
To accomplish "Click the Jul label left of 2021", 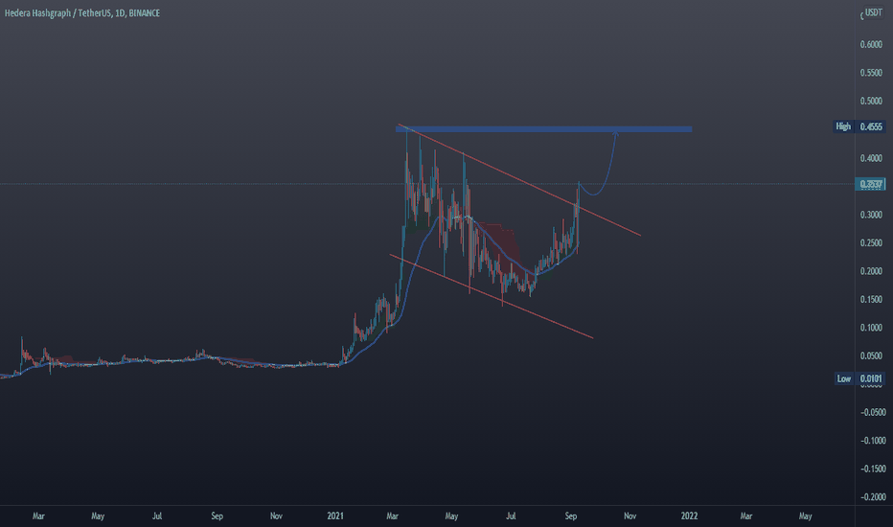I will tap(156, 516).
